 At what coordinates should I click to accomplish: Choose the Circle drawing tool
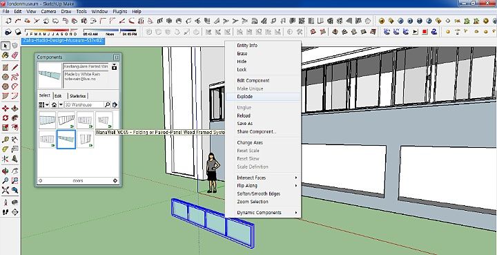tap(6, 77)
